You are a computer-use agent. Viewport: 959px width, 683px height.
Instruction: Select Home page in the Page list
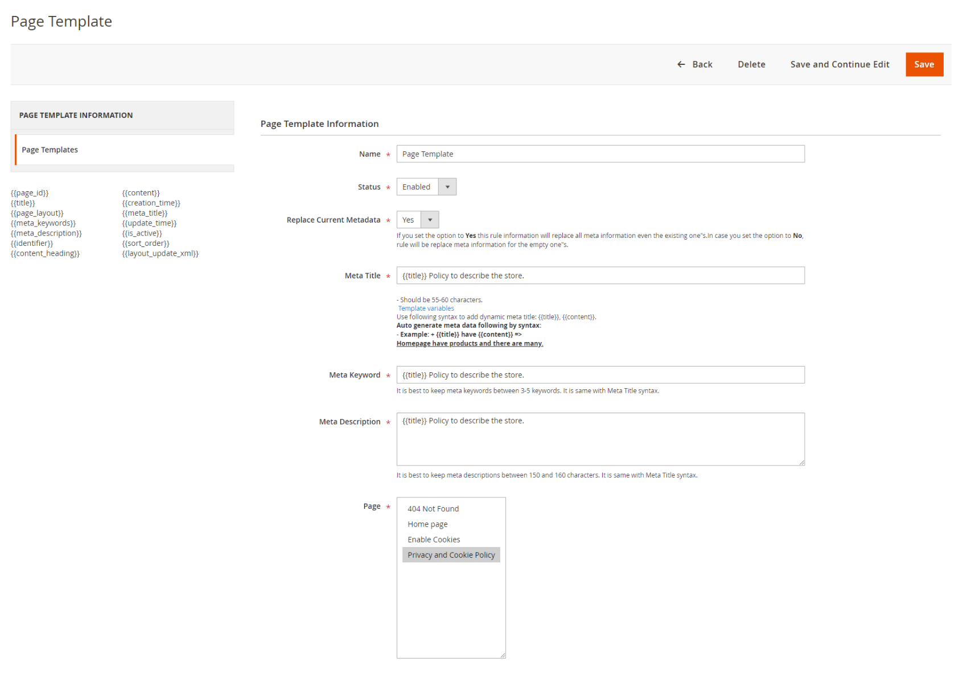[x=427, y=524]
